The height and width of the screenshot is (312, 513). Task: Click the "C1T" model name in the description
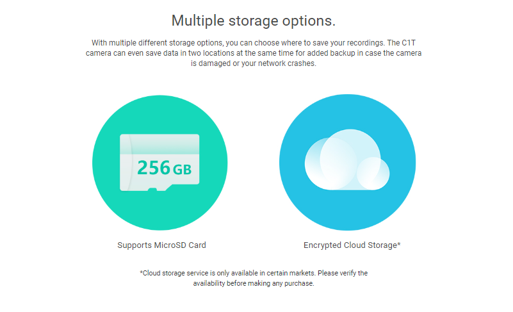[x=409, y=43]
